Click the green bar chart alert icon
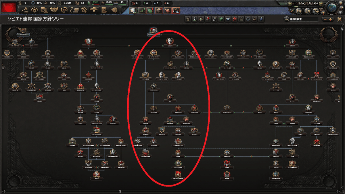This screenshot has height=194, width=345. (x=141, y=10)
